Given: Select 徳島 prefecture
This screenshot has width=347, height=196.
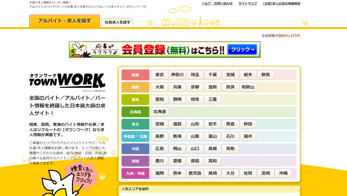Looking at the screenshot, I should click(x=195, y=161).
